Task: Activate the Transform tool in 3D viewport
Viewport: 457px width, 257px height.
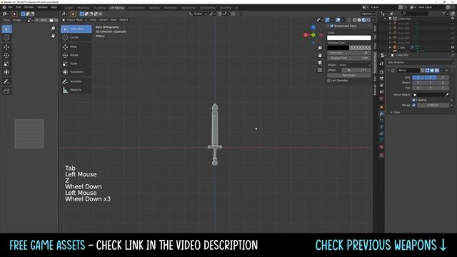Action: click(x=76, y=72)
